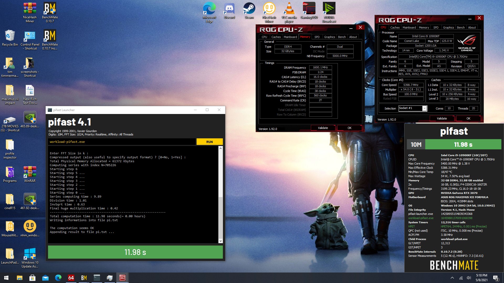Screen dimensions: 504x283
Task: Open Caches tab in right CPU-Z window
Action: pyautogui.click(x=395, y=28)
